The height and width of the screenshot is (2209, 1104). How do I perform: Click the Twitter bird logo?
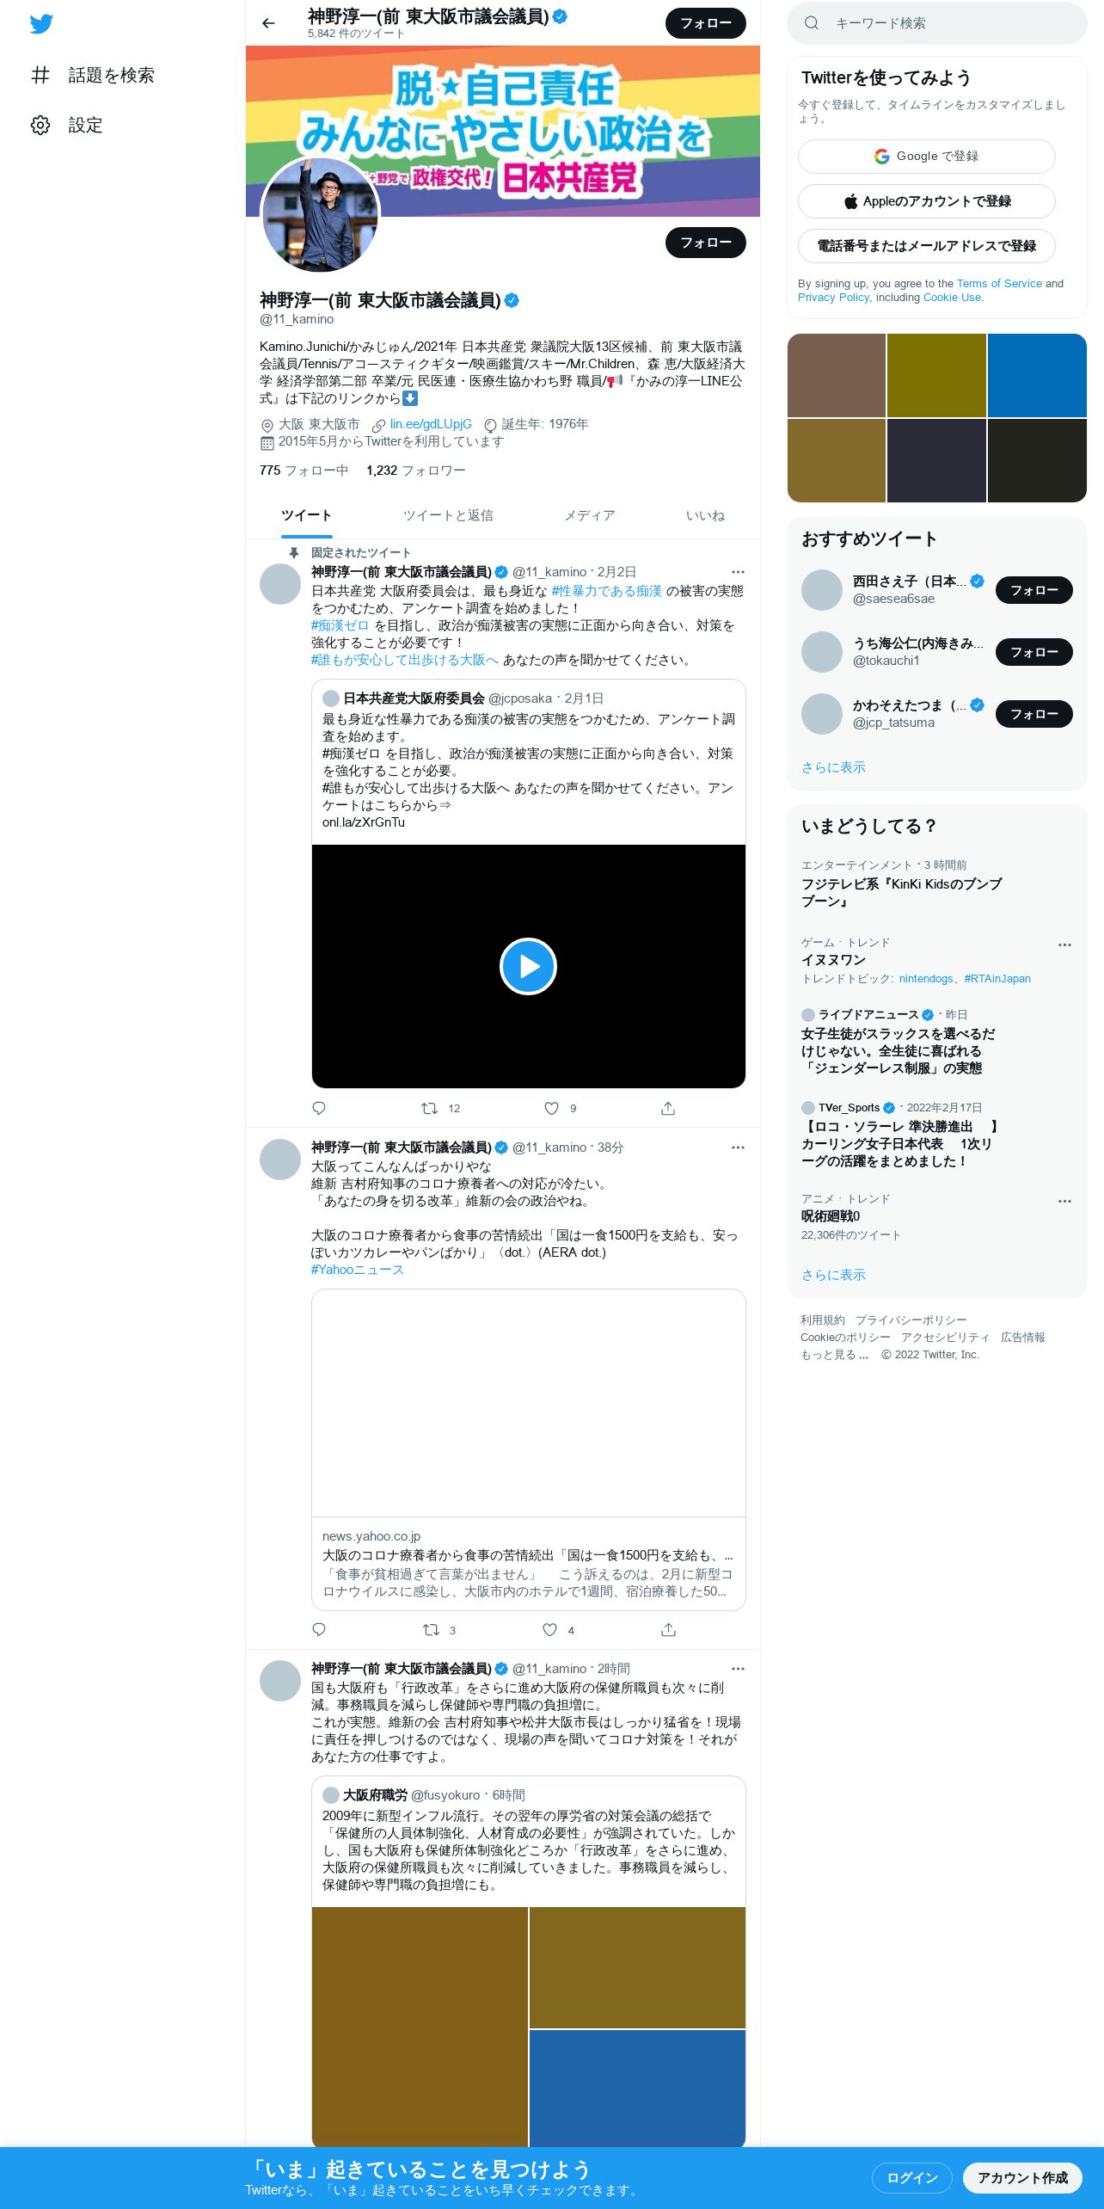tap(41, 24)
